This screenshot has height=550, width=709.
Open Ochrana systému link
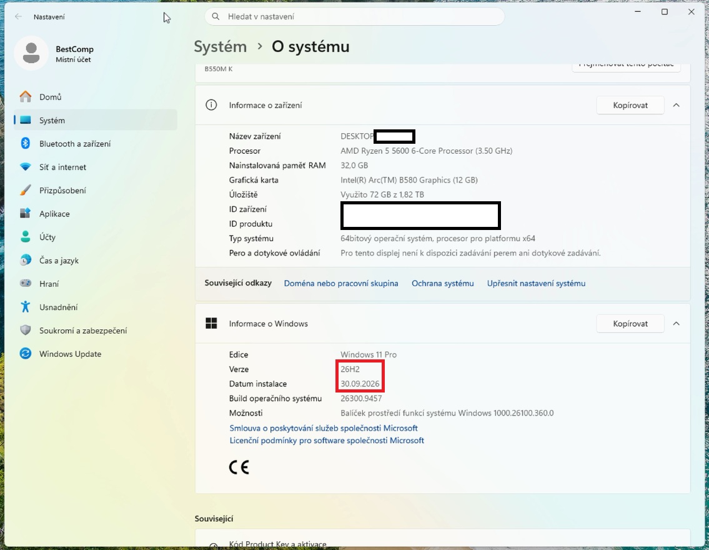tap(443, 283)
